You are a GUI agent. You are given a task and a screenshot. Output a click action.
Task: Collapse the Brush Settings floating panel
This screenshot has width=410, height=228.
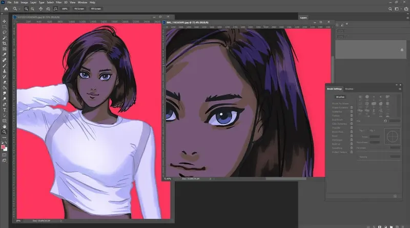pyautogui.click(x=396, y=85)
